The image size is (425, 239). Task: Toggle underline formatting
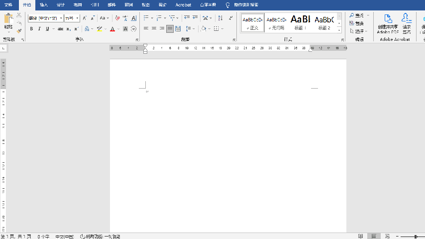click(47, 29)
